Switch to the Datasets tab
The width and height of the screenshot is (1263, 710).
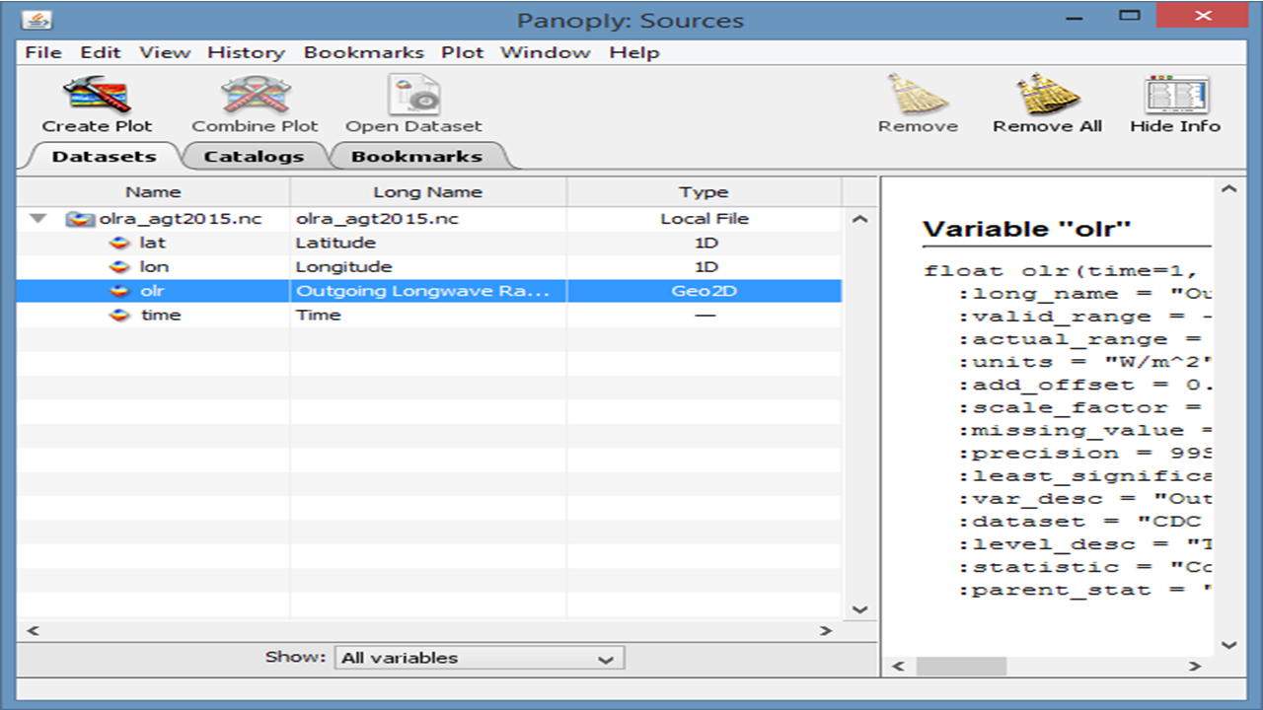(x=104, y=156)
